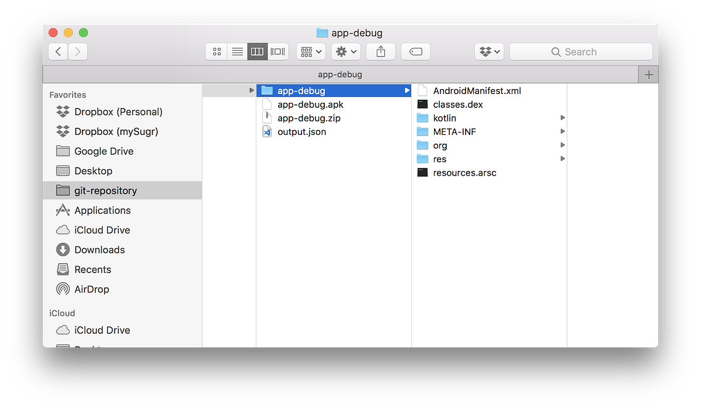The height and width of the screenshot is (408, 701).
Task: Click the AndroidManifest.xml document icon
Action: [x=422, y=90]
